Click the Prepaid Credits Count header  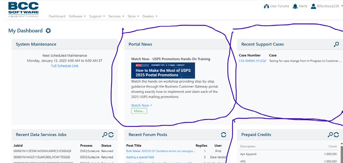click(333, 146)
